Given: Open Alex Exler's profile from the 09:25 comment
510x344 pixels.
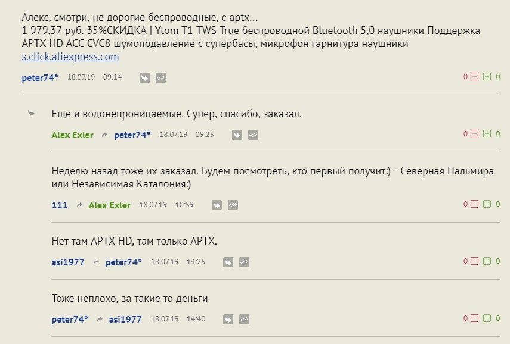Looking at the screenshot, I should pos(72,135).
